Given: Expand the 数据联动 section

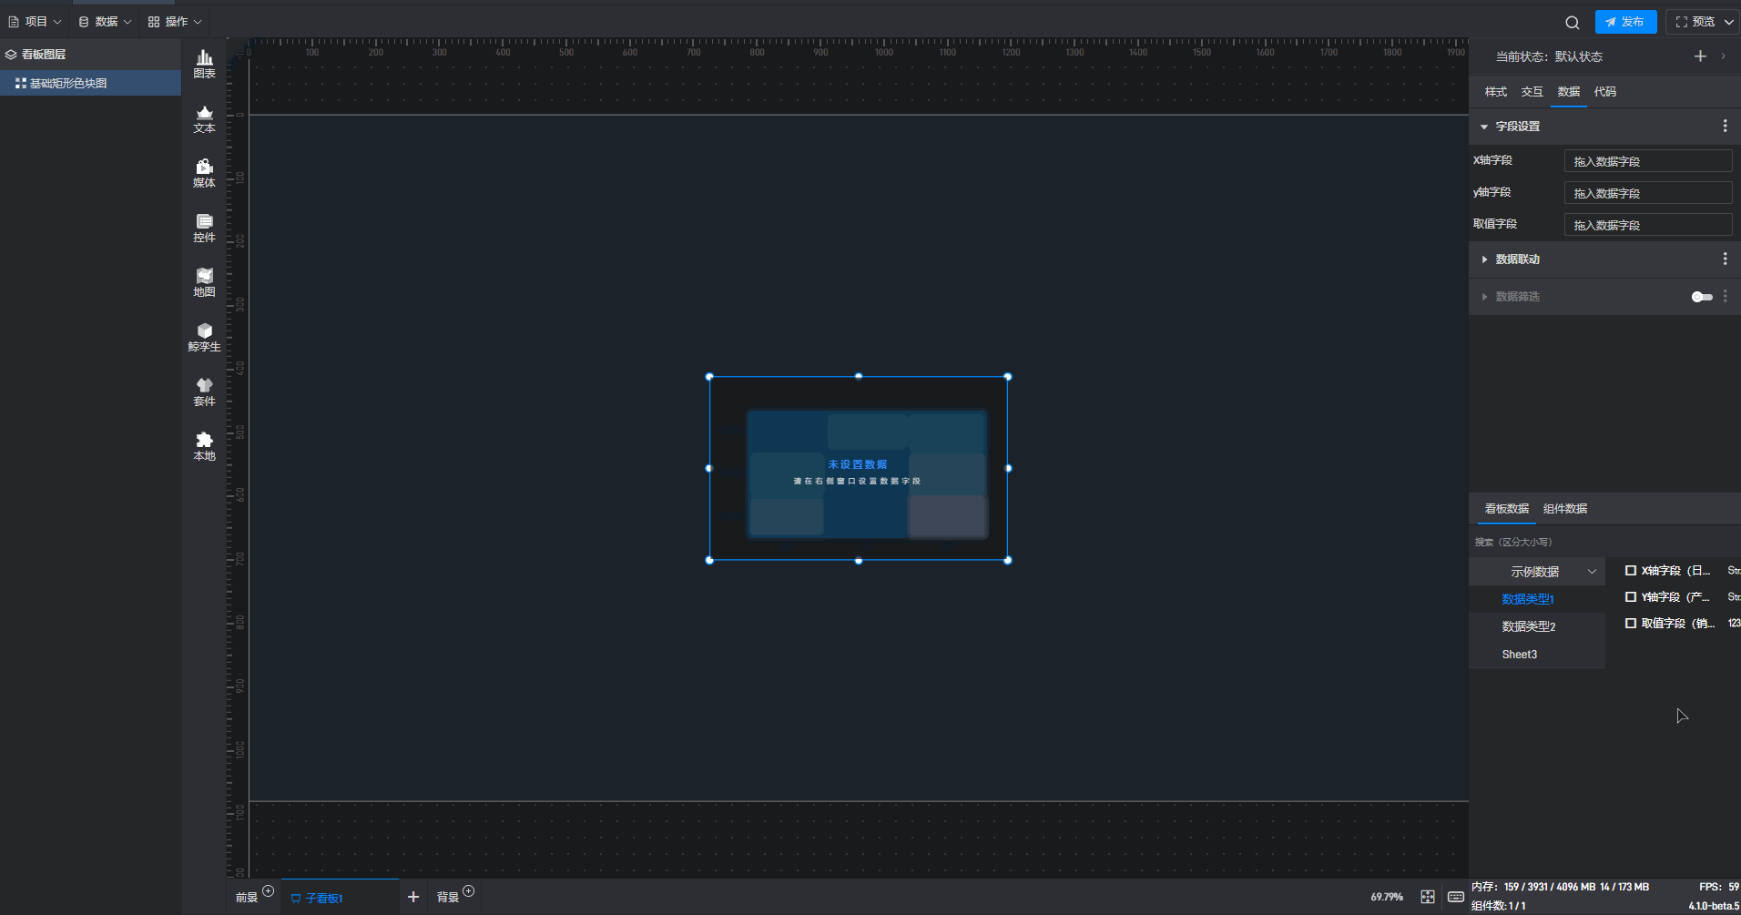Looking at the screenshot, I should (x=1485, y=259).
